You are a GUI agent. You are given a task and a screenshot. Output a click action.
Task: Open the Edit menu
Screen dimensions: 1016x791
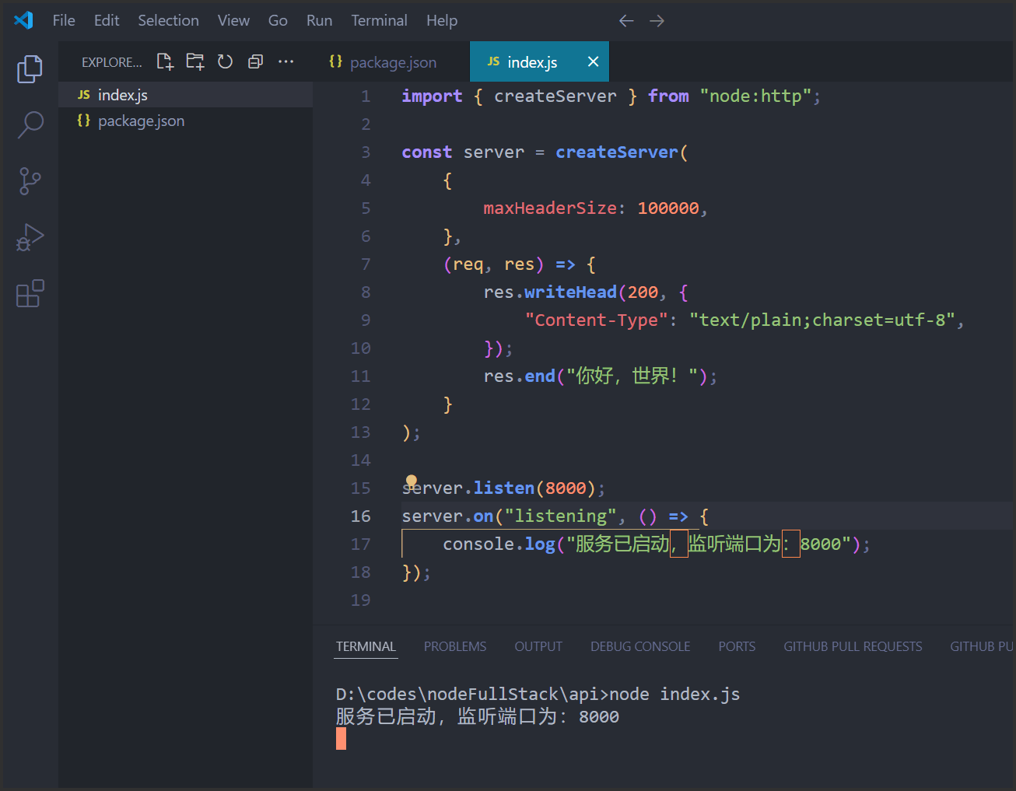pos(107,20)
